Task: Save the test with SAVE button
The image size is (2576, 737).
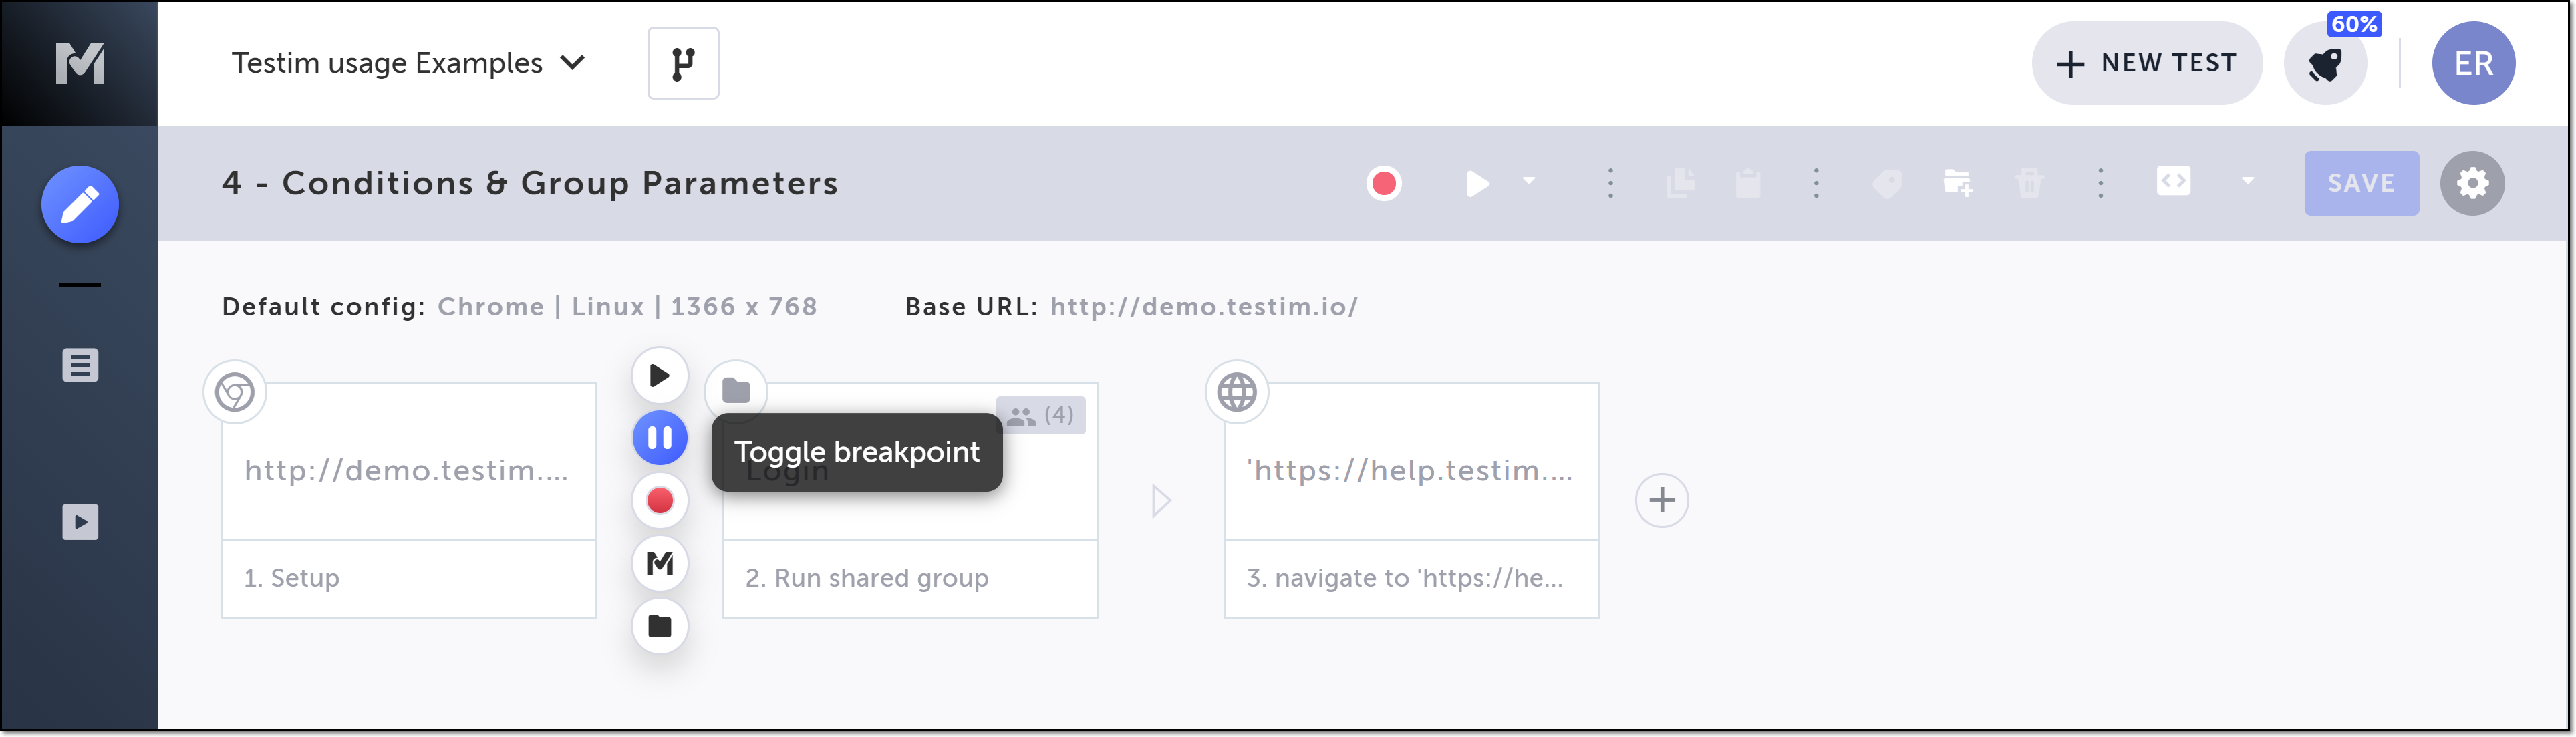Action: (2360, 183)
